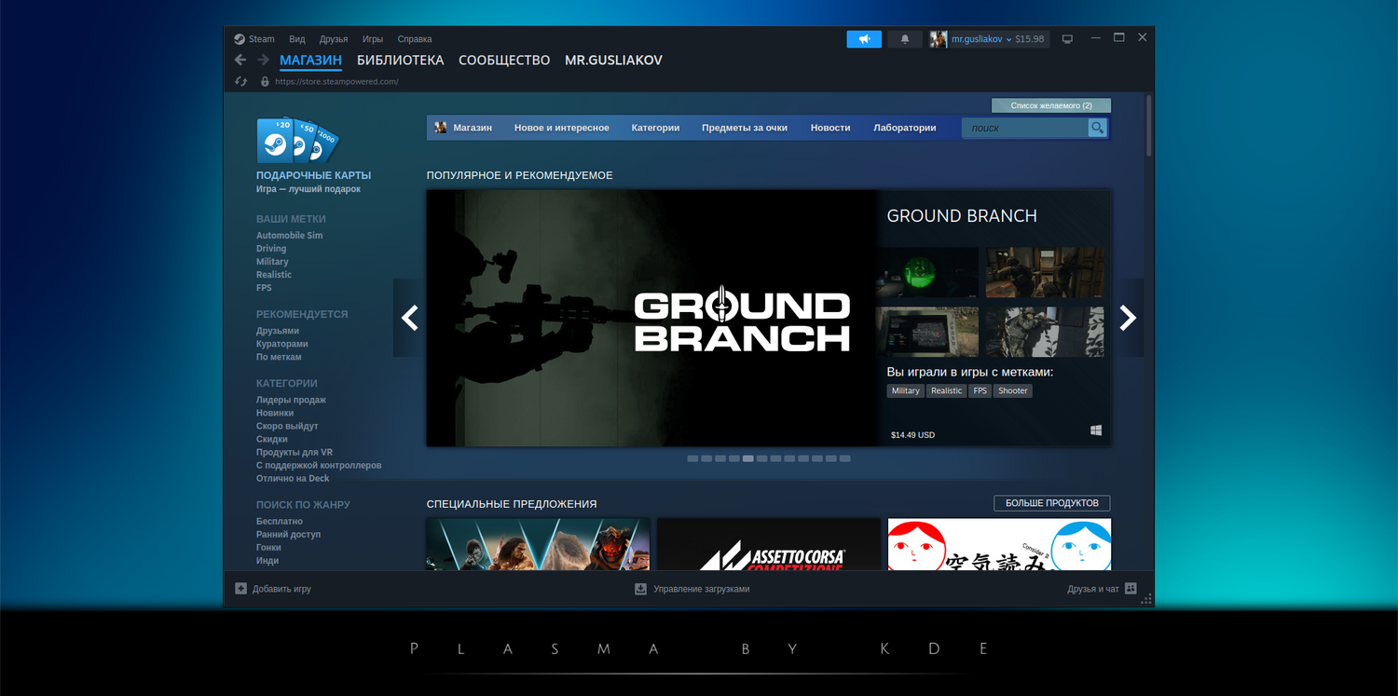Image resolution: width=1398 pixels, height=696 pixels.
Task: Open Лаборатории in store nav
Action: (x=905, y=128)
